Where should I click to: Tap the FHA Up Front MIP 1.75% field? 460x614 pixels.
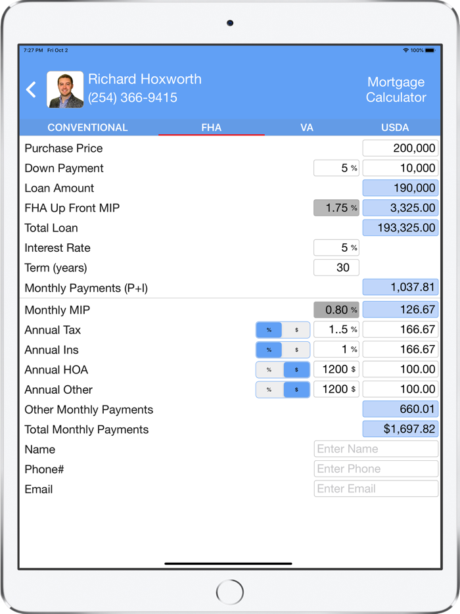pos(336,208)
